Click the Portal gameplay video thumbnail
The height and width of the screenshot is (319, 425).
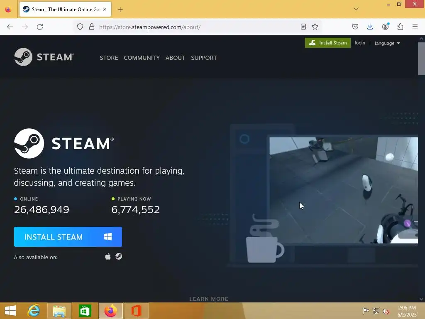pyautogui.click(x=343, y=190)
